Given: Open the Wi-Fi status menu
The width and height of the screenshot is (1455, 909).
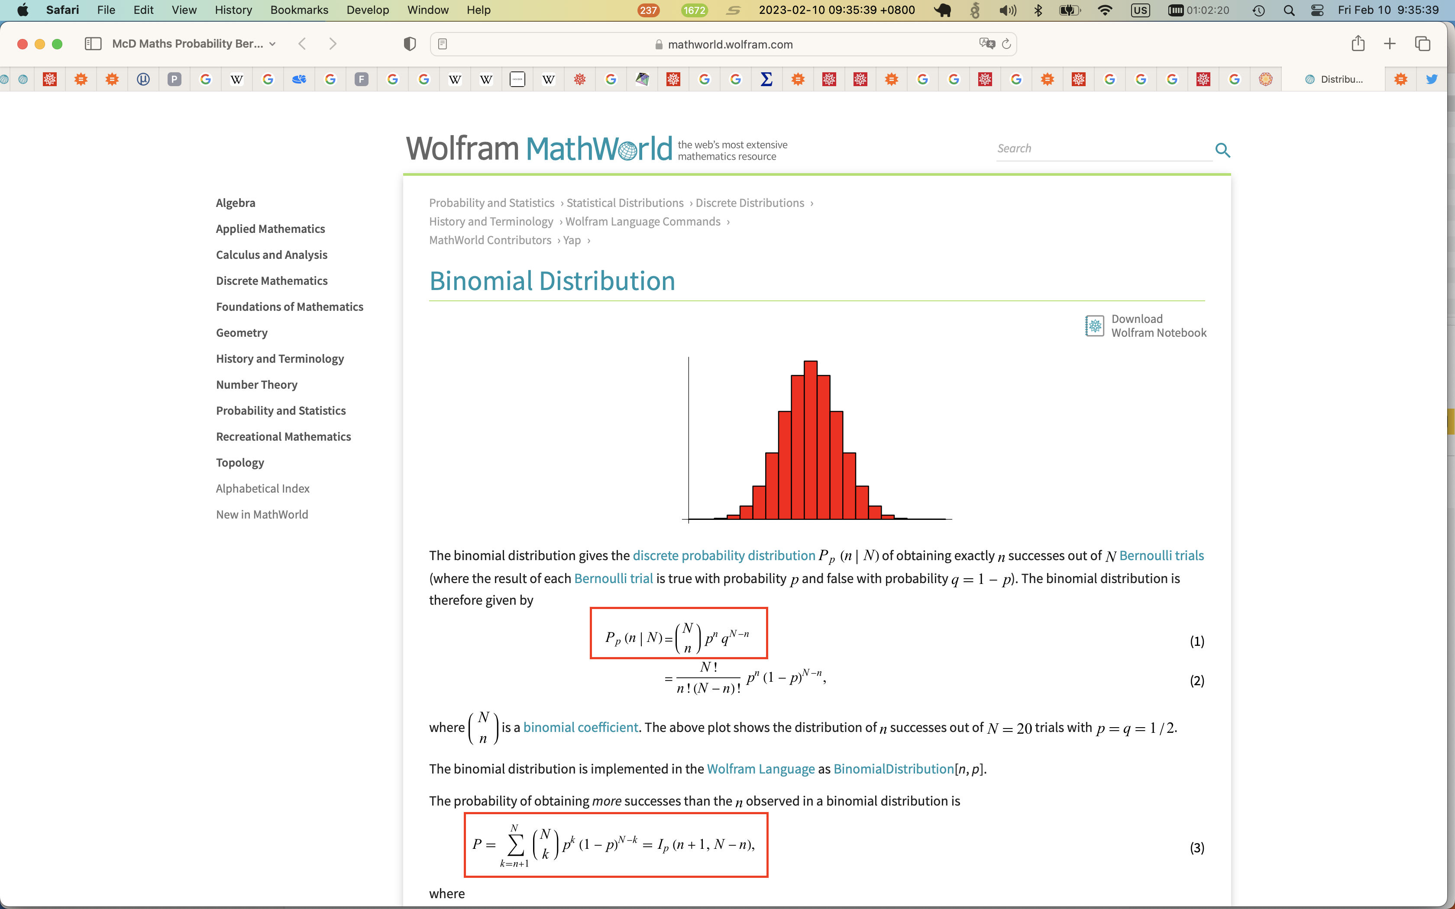Looking at the screenshot, I should click(x=1105, y=10).
